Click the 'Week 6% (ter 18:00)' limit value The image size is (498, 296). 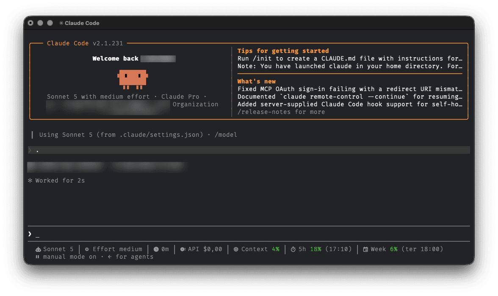point(407,249)
